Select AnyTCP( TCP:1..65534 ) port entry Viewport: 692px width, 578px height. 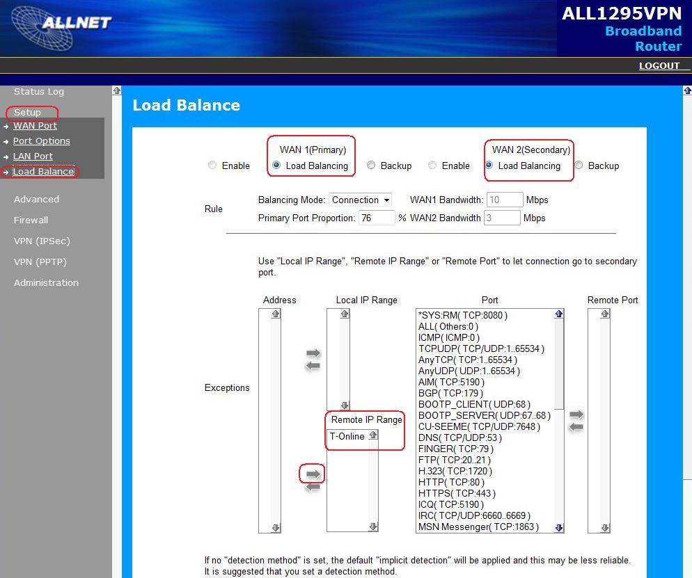[468, 360]
